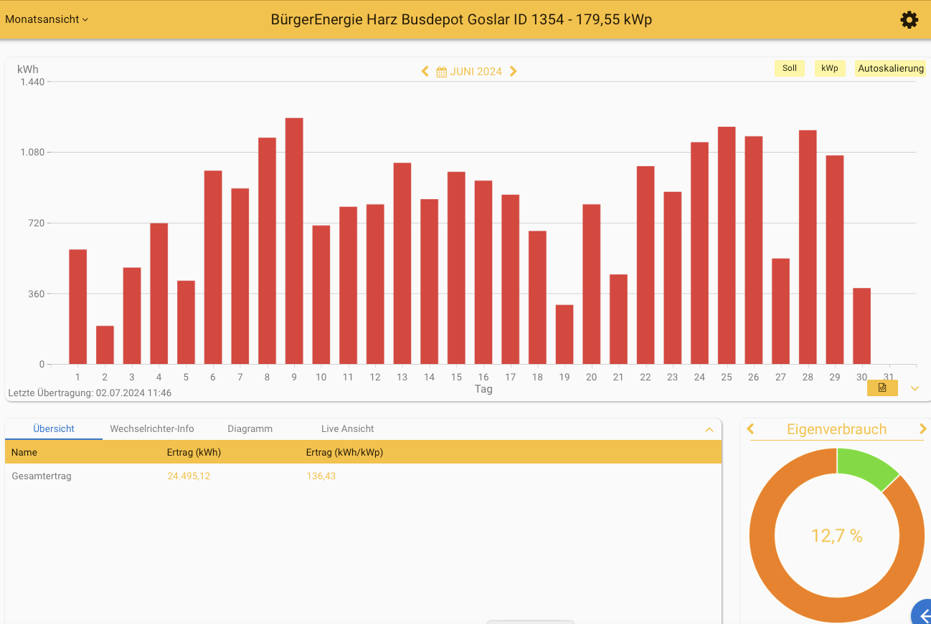Go to previous month with left arrow

click(x=425, y=72)
